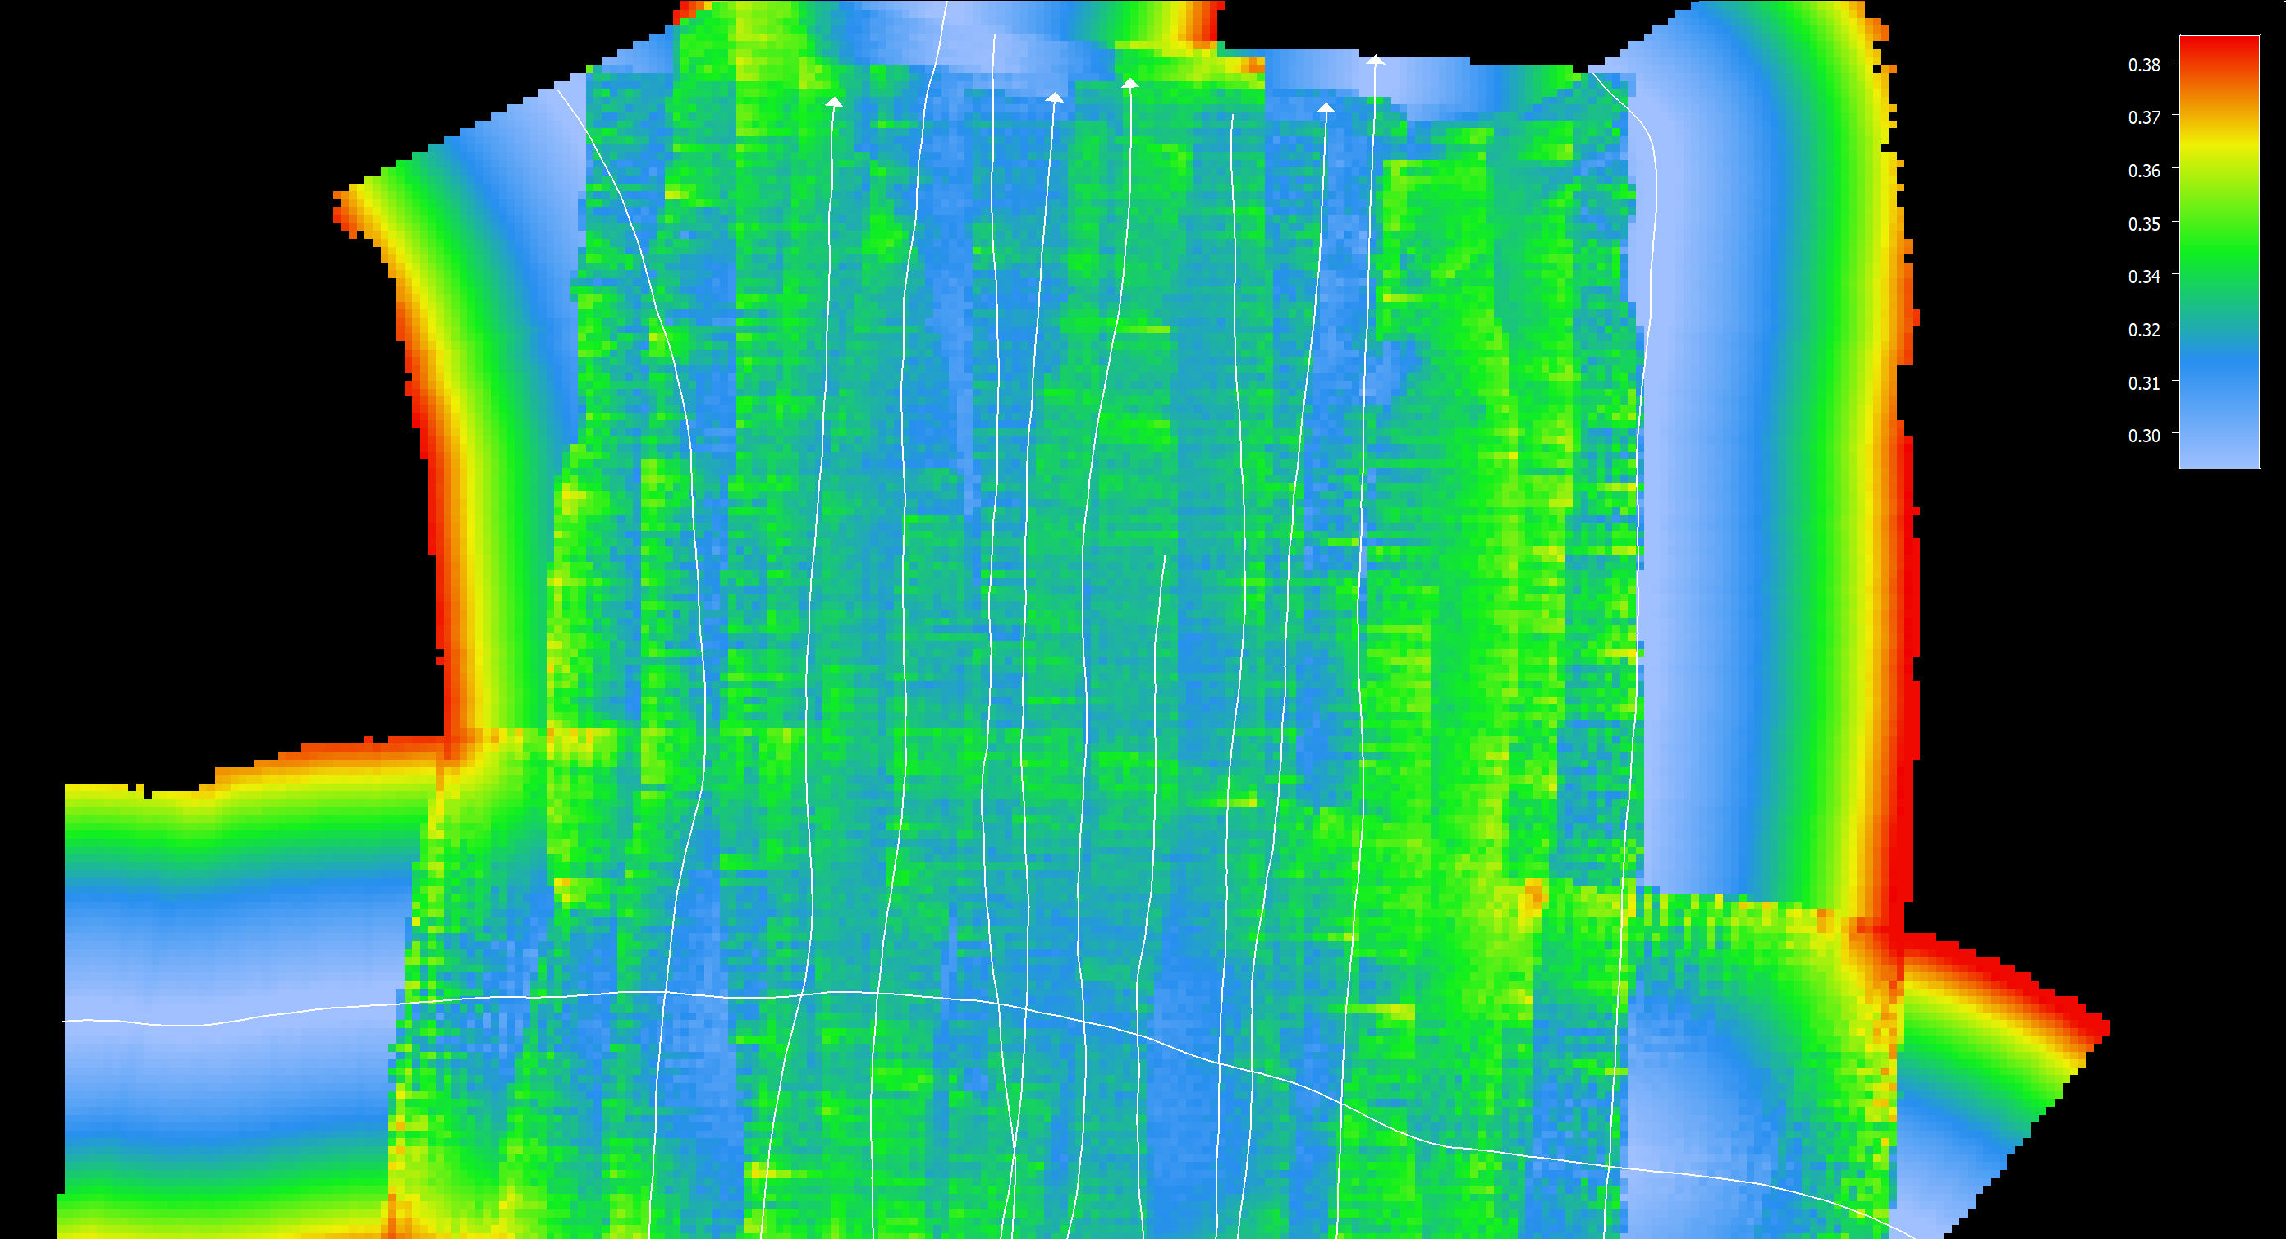The width and height of the screenshot is (2286, 1239).
Task: Click the 0.31 legend tick label
Action: pyautogui.click(x=2144, y=383)
